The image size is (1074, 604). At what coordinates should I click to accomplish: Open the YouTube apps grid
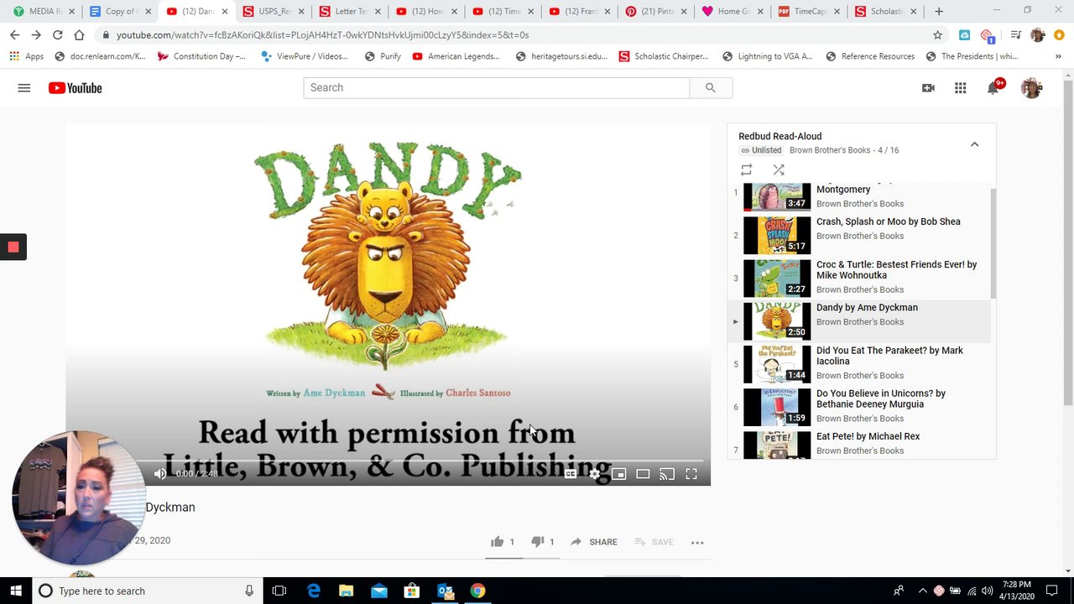click(960, 88)
